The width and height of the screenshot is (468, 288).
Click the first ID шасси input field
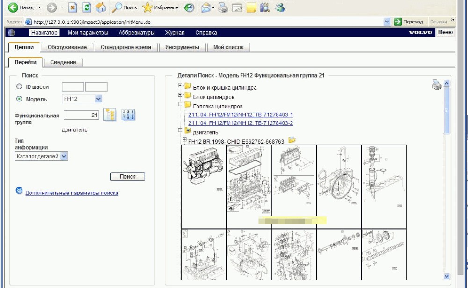pos(73,87)
